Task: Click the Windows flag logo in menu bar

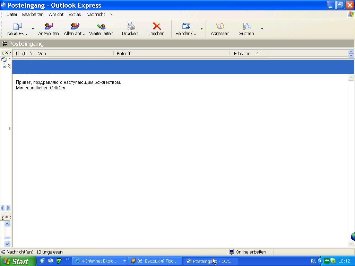Action: click(351, 15)
